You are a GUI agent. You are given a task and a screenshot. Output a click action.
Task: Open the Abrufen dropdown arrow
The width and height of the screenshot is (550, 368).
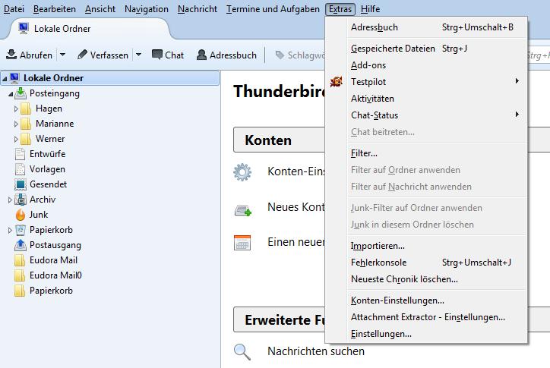(x=62, y=55)
